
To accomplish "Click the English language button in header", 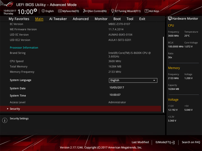I will 48,11.
